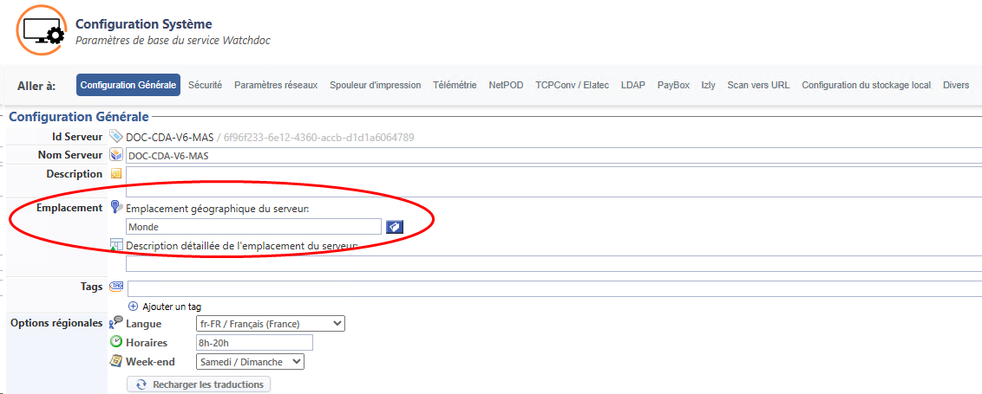This screenshot has height=394, width=982.
Task: Open the Week-end dropdown
Action: click(250, 361)
